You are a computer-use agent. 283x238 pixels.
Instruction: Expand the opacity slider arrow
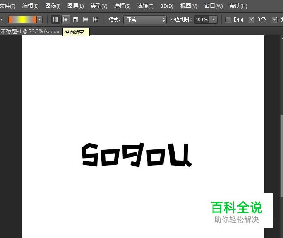(x=213, y=19)
